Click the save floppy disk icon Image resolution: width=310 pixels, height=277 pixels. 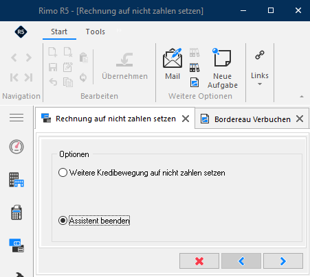coord(53,67)
